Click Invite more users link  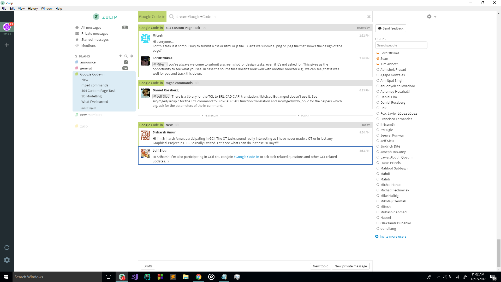point(391,236)
